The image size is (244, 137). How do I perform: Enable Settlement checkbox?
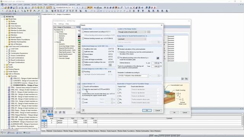(83, 65)
